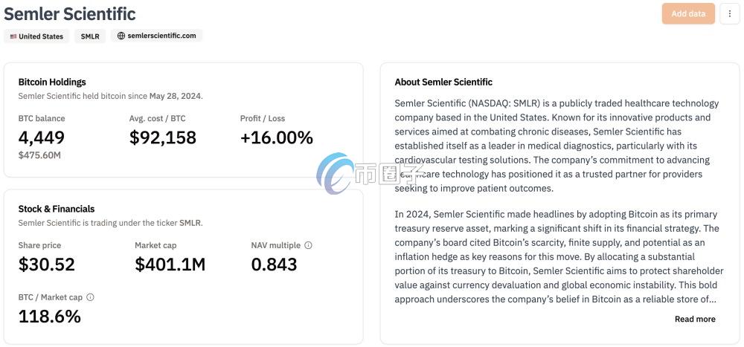
Task: Click the Profit / Loss +16.00% figure
Action: tap(277, 137)
